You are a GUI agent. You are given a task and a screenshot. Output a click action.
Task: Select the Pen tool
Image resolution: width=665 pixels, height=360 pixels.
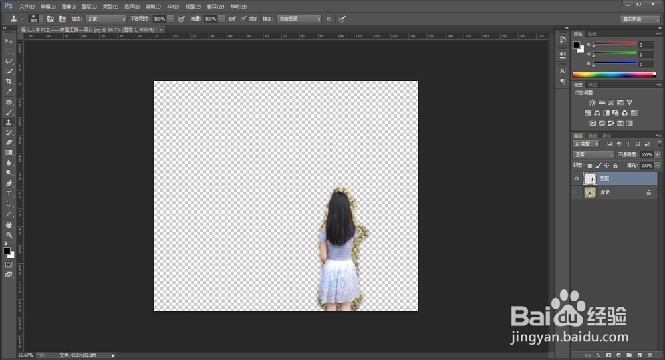(x=9, y=184)
